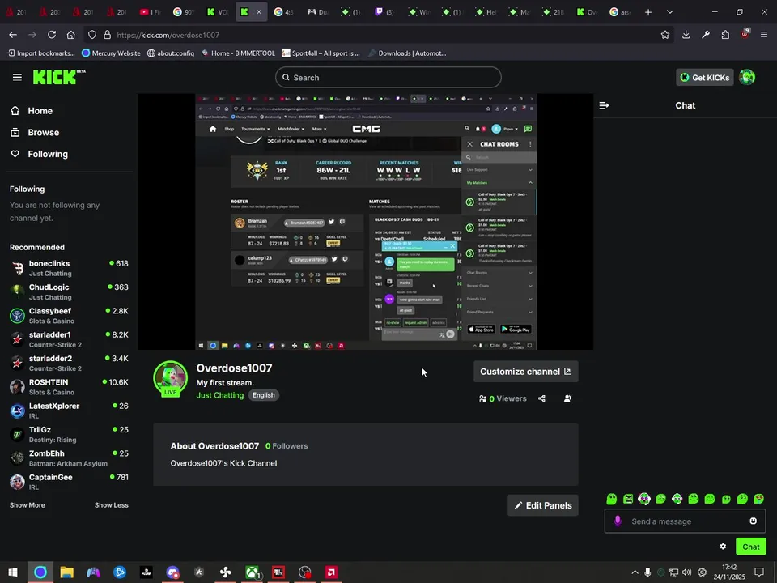The width and height of the screenshot is (777, 583).
Task: Open recommended channel ZombEhh
Action: coord(69,458)
